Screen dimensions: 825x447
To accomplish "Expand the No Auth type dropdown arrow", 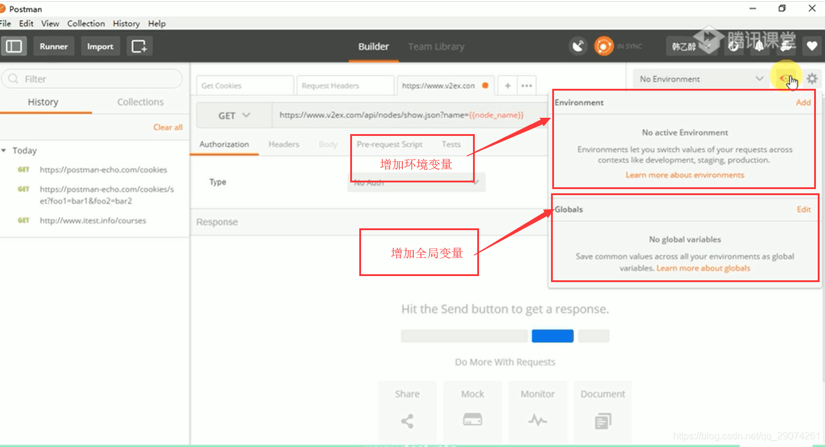I will coord(476,182).
